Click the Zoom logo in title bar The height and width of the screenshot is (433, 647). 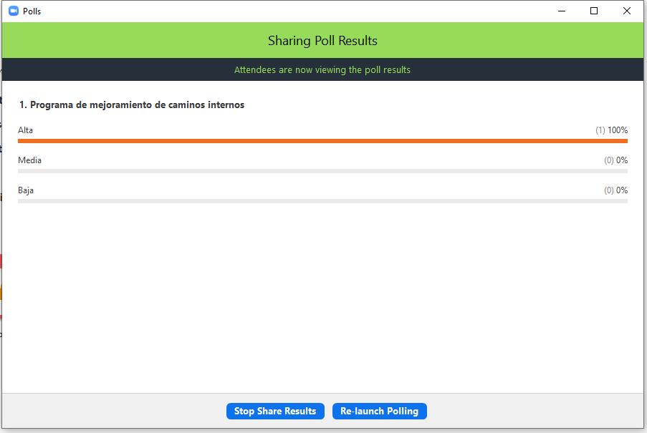pos(13,11)
